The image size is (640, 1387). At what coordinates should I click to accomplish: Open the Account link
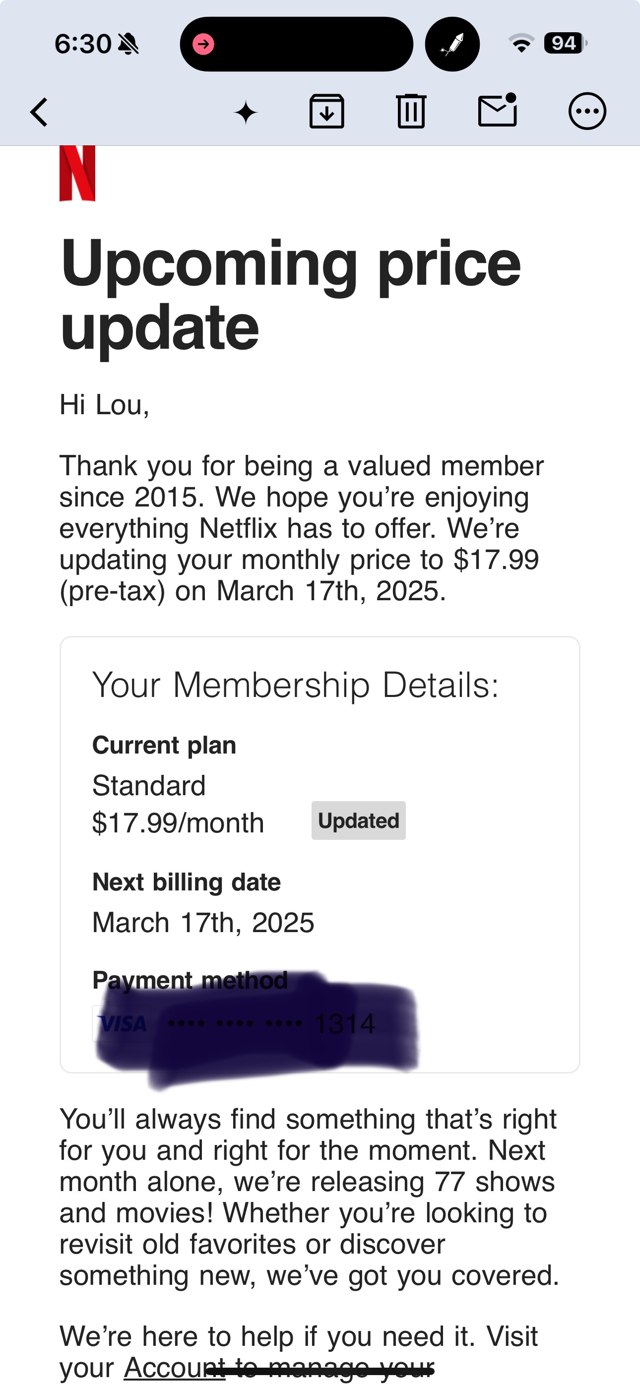click(174, 1367)
